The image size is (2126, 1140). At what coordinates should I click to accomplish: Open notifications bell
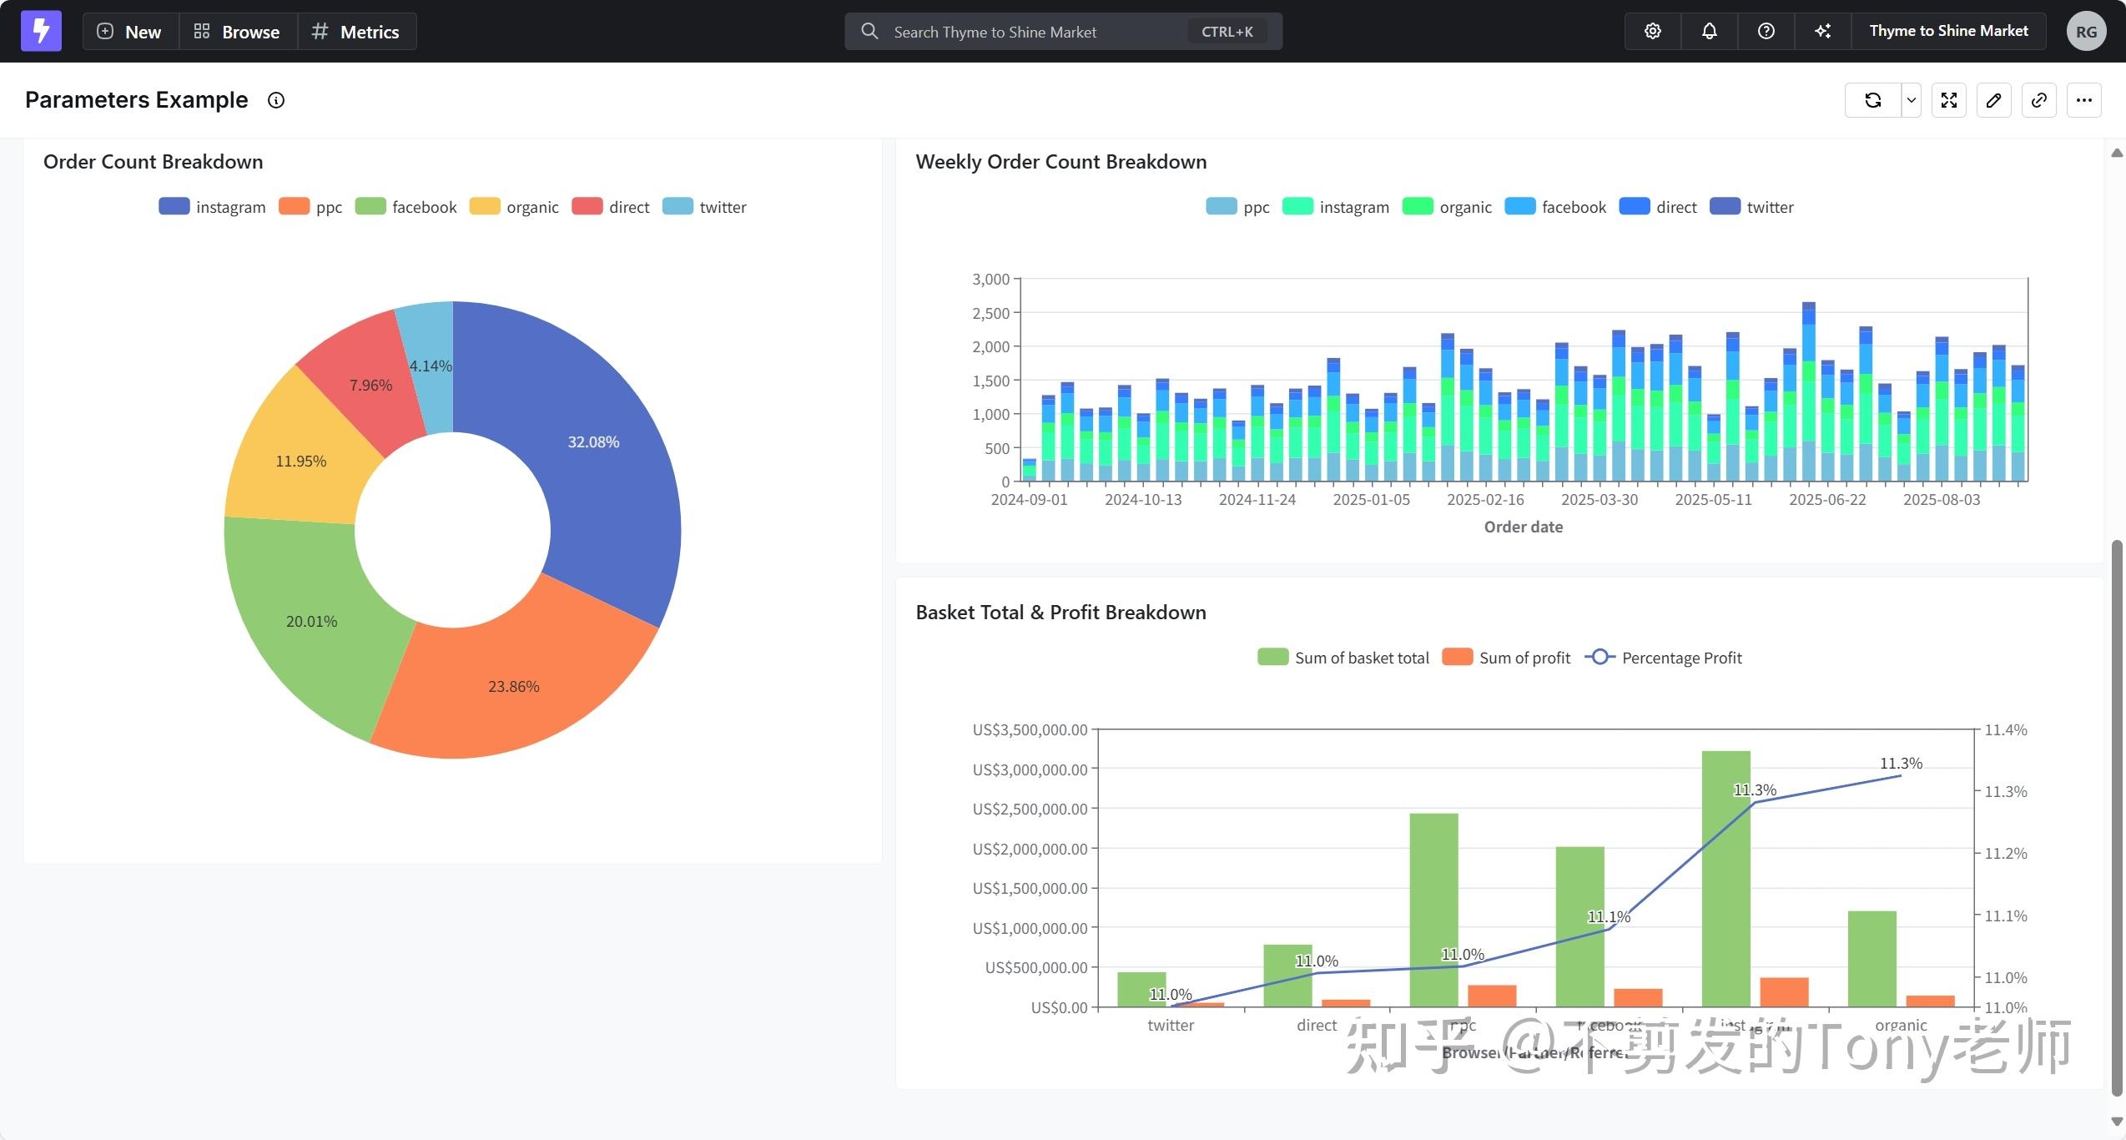coord(1709,31)
